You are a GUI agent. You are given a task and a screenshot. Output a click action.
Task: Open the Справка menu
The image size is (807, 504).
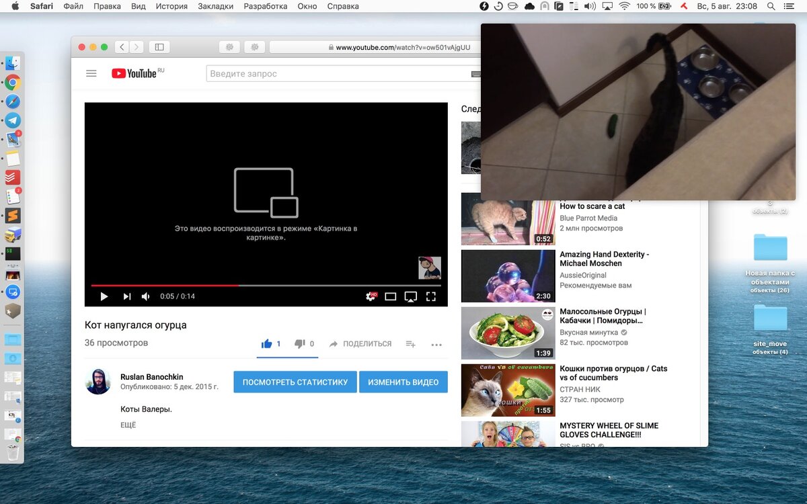coord(343,6)
